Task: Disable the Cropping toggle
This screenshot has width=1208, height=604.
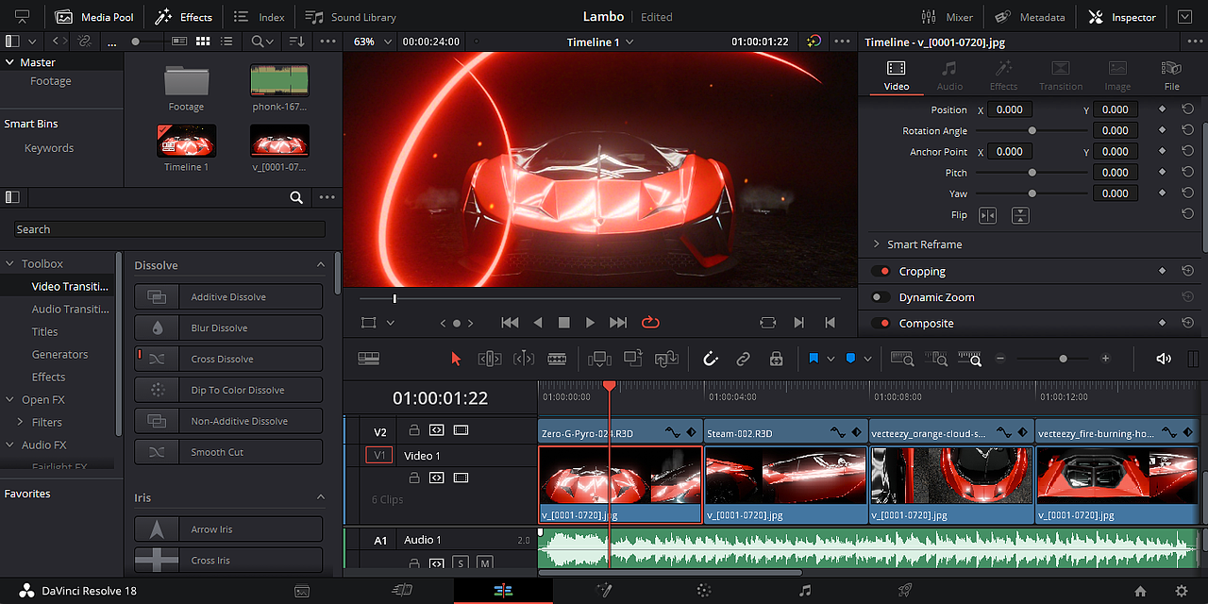Action: (881, 272)
